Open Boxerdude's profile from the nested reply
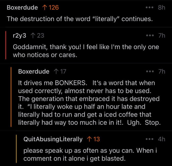The image size is (172, 166). (34, 71)
